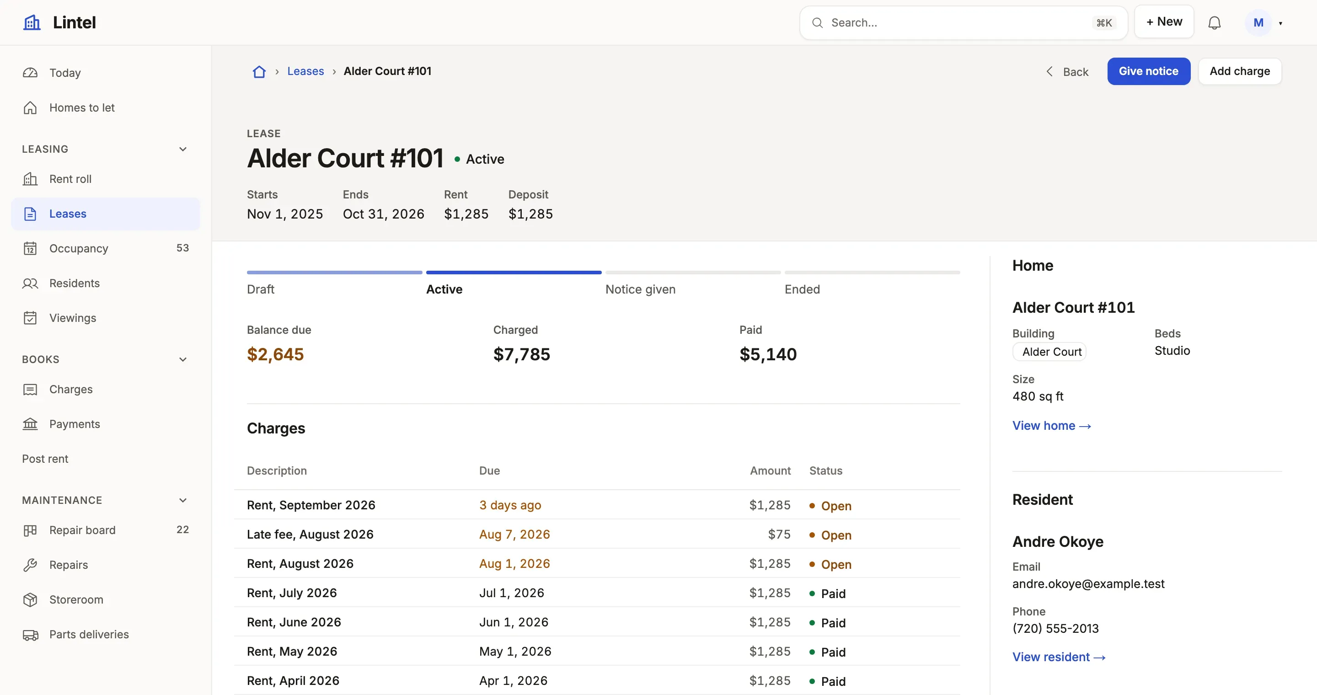Click the Payments bank icon
Image resolution: width=1317 pixels, height=695 pixels.
tap(30, 424)
